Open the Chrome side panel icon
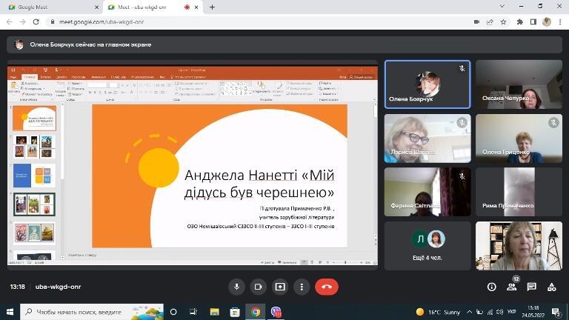The image size is (569, 320). tap(533, 22)
